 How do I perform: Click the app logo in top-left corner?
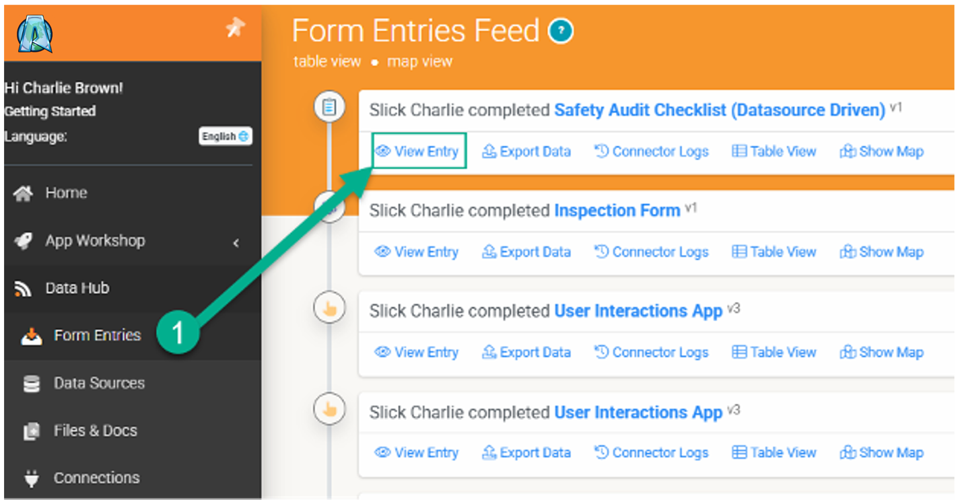coord(35,34)
